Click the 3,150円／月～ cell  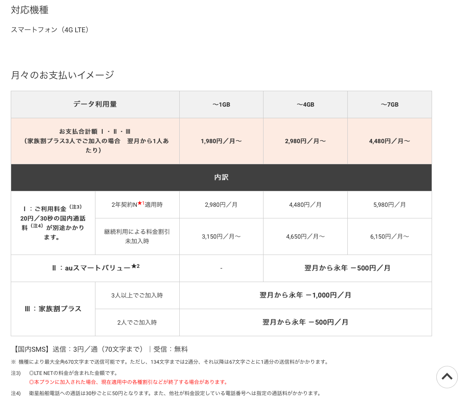221,236
